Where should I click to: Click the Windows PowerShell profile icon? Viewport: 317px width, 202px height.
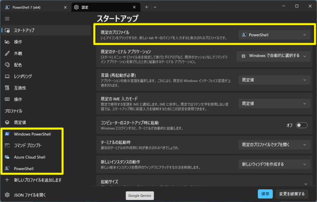point(7,134)
